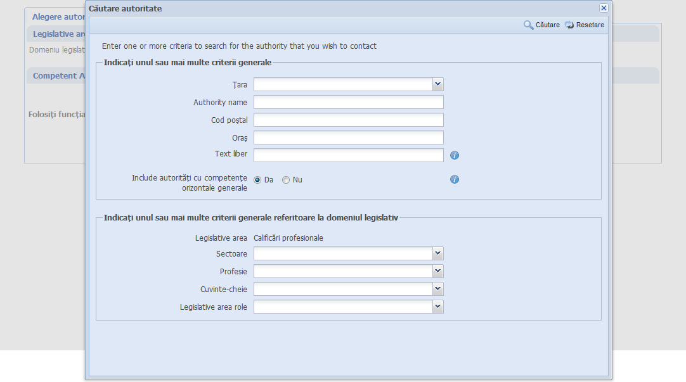
Task: Select the Da radio button
Action: click(x=257, y=180)
